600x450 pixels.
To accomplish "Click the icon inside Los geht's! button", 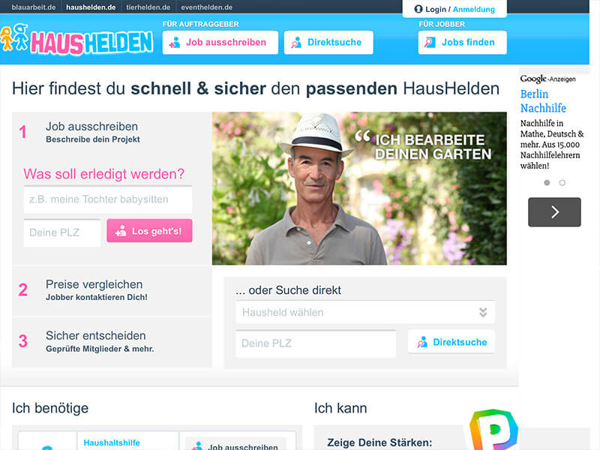I will point(121,231).
